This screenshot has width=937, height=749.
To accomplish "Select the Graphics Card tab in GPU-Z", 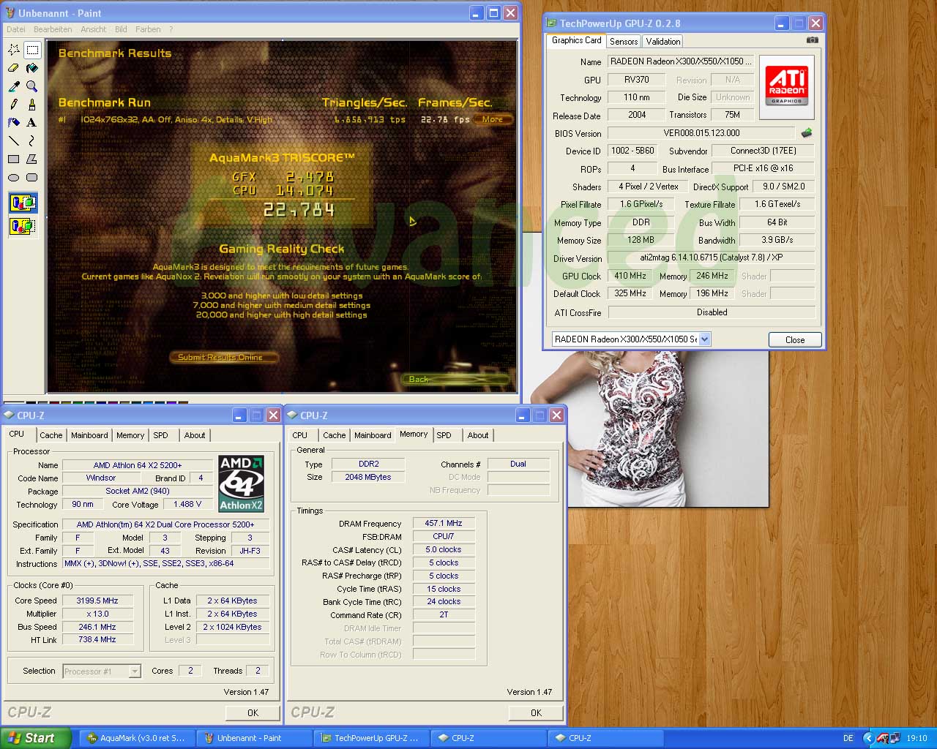I will click(x=577, y=40).
